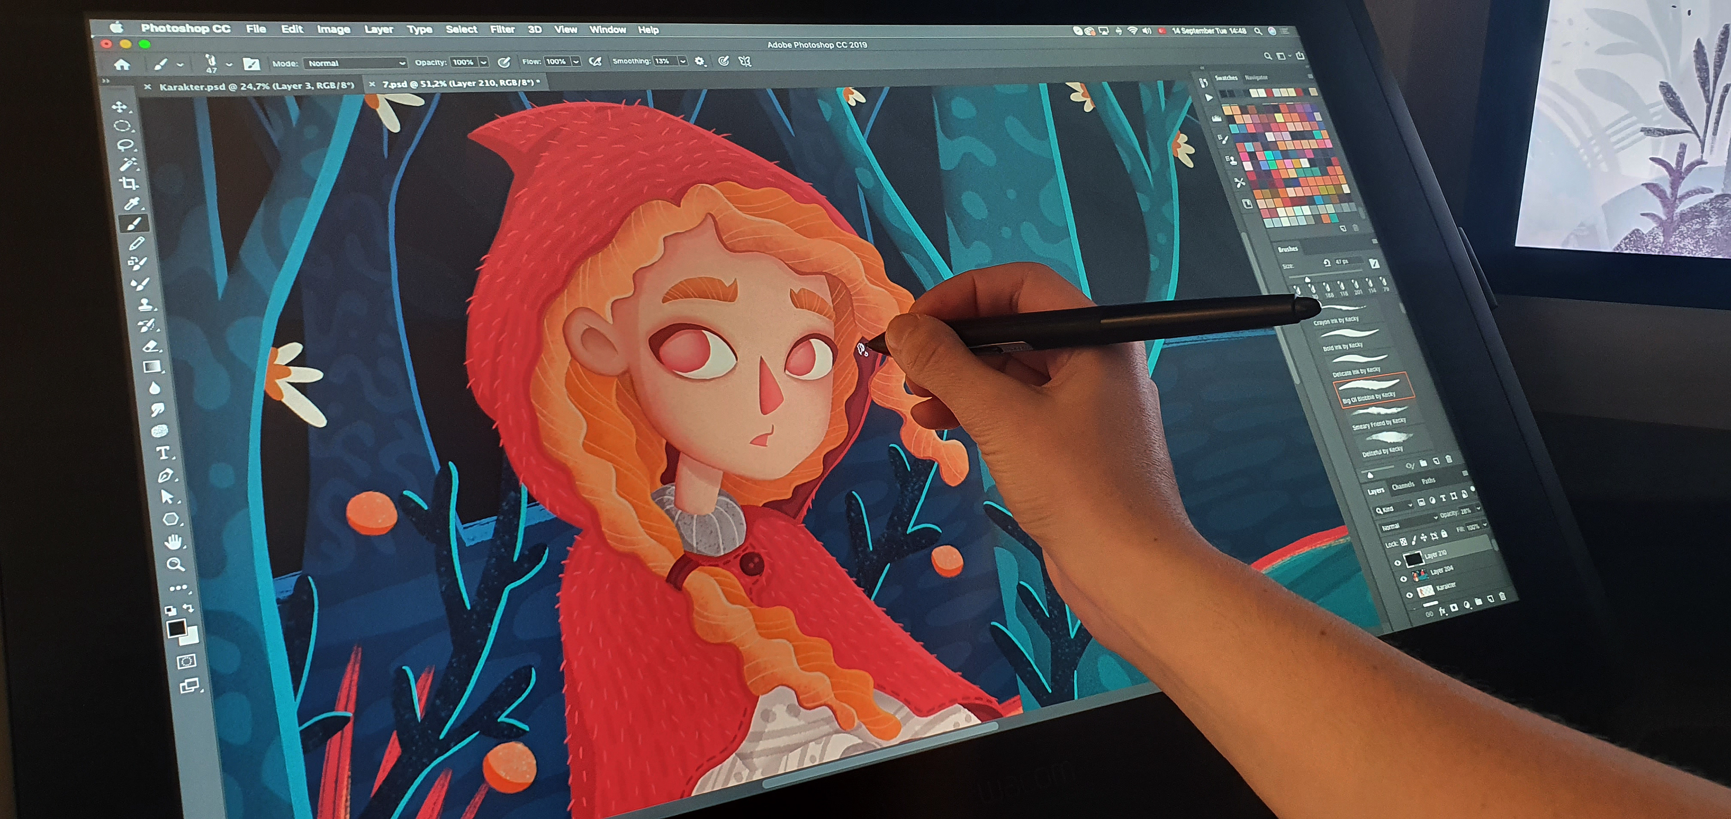Open the brush Opacity dropdown arrow
This screenshot has height=819, width=1731.
tap(483, 63)
